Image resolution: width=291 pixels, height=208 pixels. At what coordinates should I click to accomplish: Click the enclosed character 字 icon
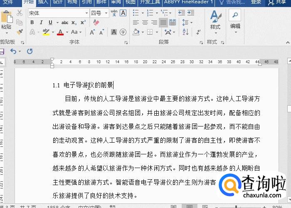(x=123, y=32)
